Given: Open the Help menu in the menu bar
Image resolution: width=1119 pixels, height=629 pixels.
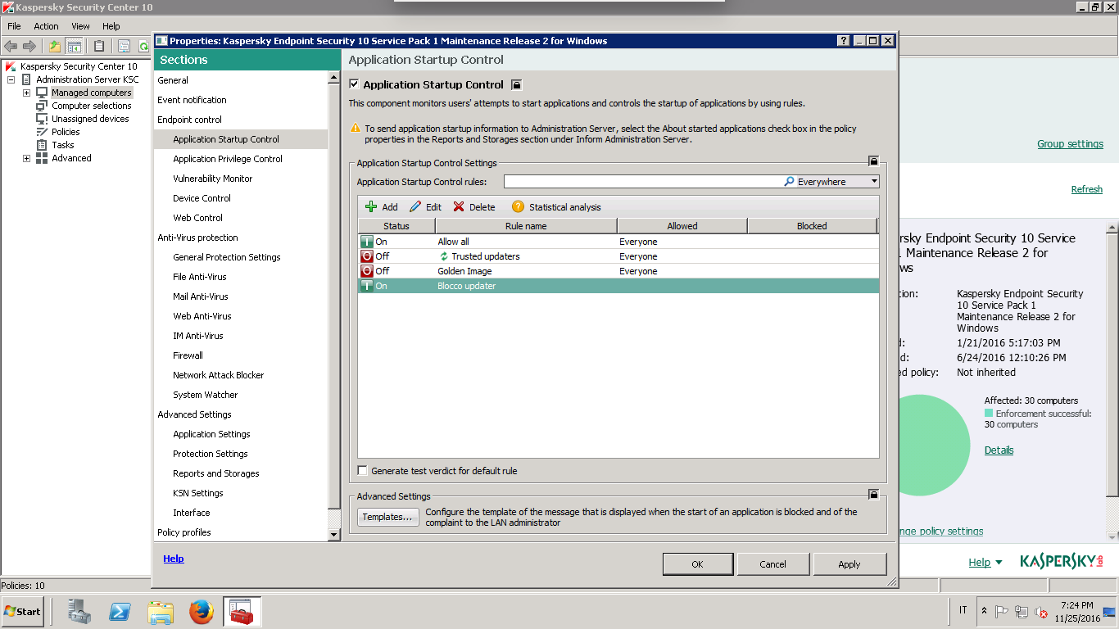Looking at the screenshot, I should (111, 26).
